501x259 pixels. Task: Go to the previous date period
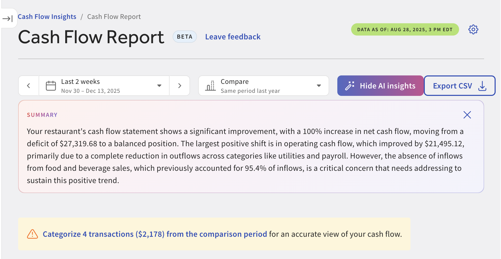[x=29, y=86]
